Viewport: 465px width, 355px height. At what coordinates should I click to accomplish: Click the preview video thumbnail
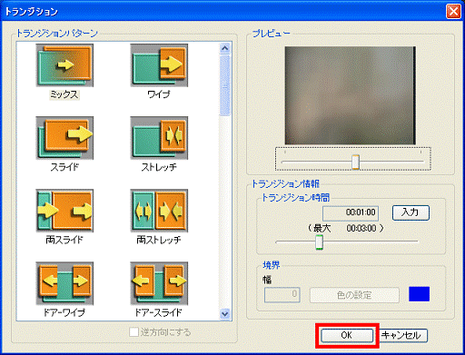(x=351, y=95)
